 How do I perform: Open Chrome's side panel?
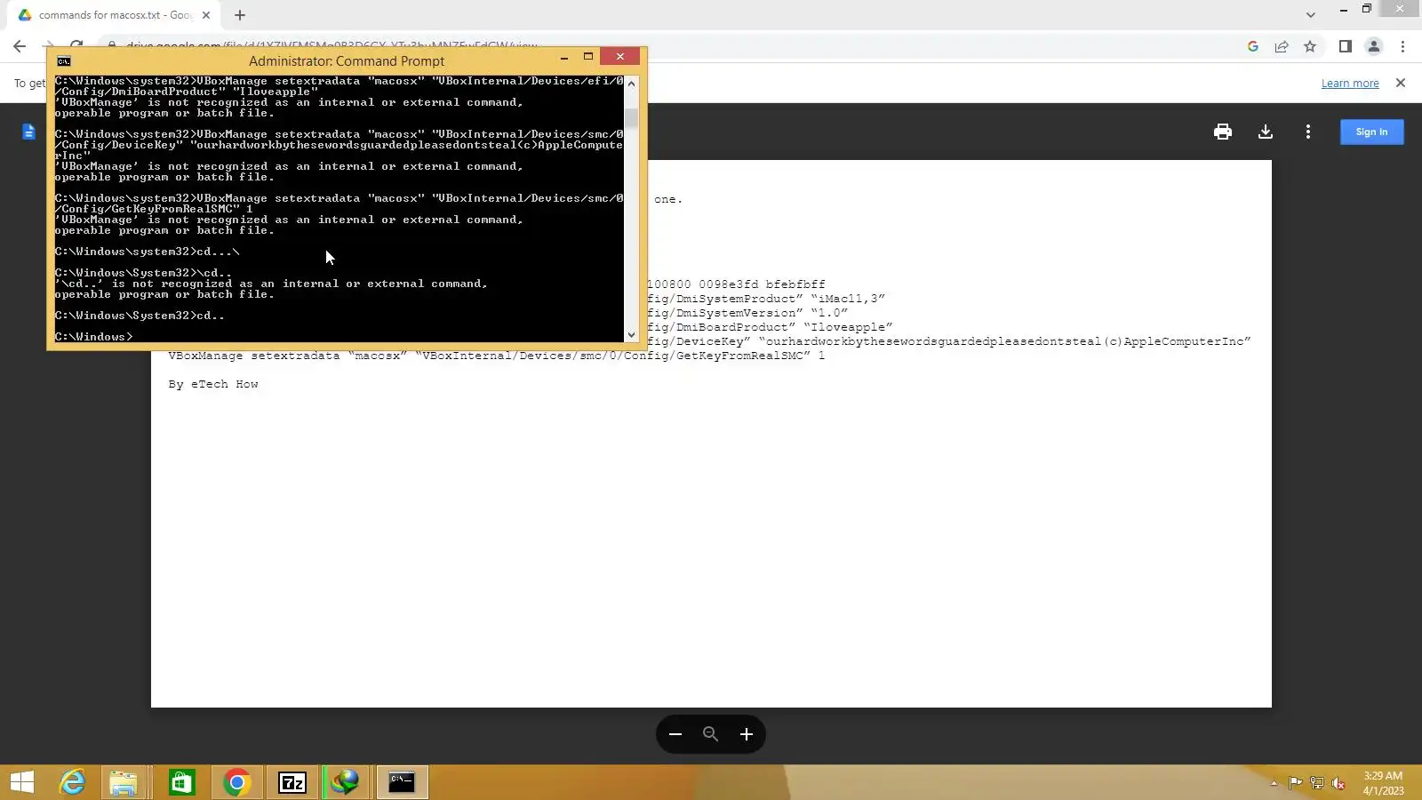1346,46
